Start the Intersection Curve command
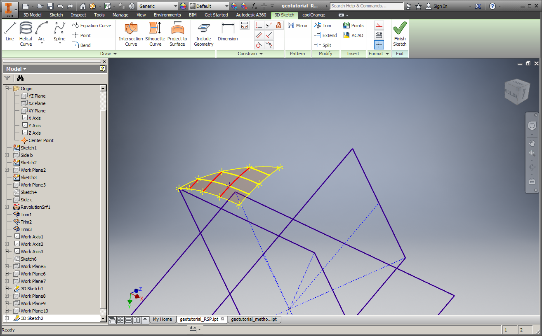 [131, 34]
